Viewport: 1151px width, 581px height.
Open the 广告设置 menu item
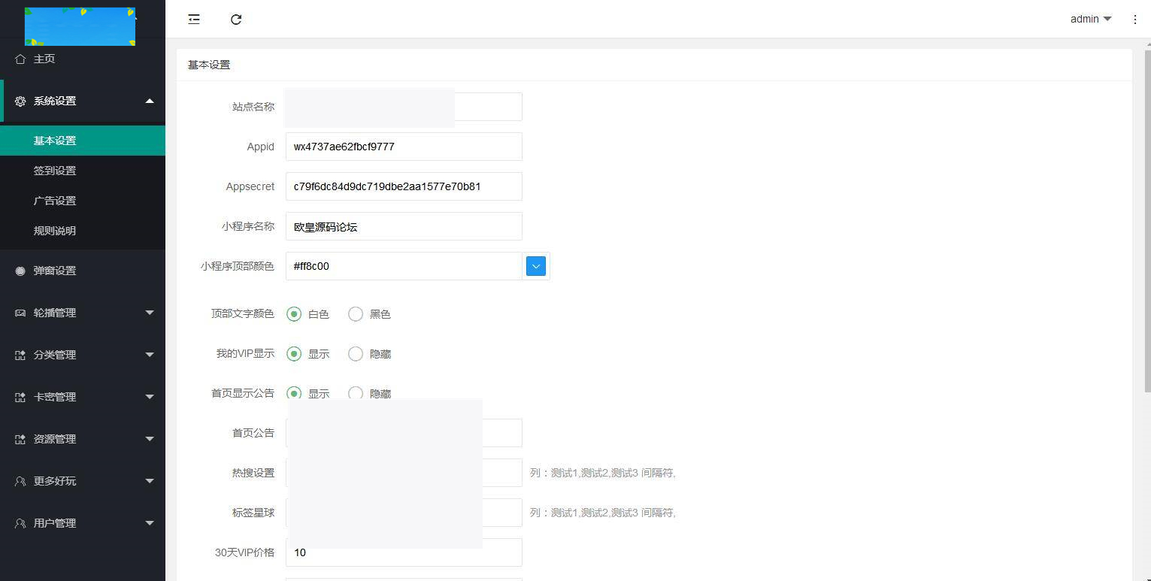(x=53, y=201)
